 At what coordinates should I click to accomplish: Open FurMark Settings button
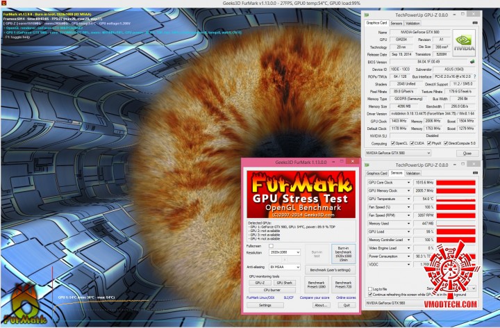click(265, 305)
